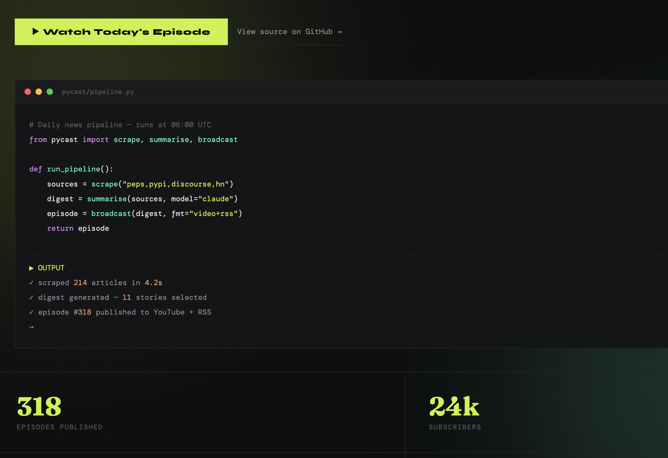Click the large 24k statistic

454,407
